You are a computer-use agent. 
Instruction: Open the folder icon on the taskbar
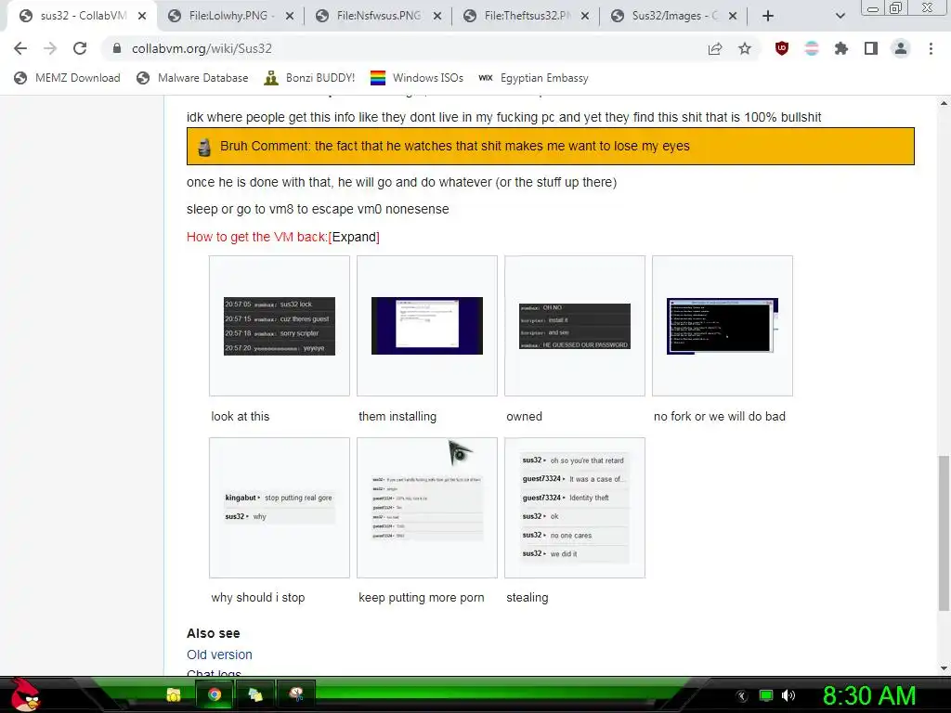(174, 694)
